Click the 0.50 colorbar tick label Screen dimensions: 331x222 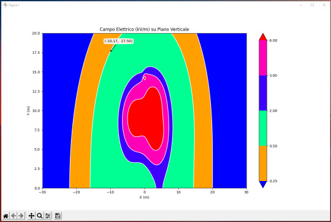click(x=273, y=146)
